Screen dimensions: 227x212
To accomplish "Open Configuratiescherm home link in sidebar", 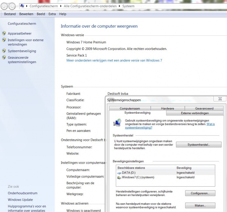I will 22,24.
